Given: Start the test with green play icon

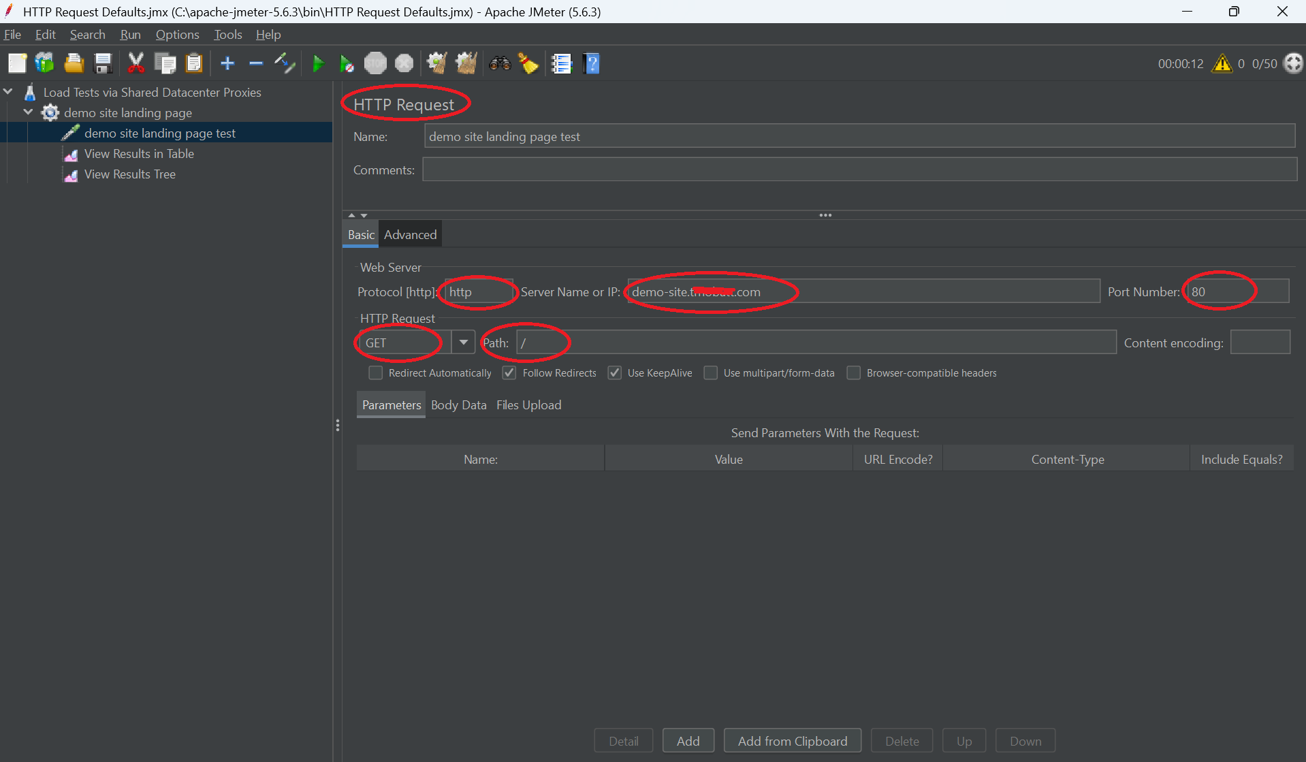Looking at the screenshot, I should [x=318, y=63].
